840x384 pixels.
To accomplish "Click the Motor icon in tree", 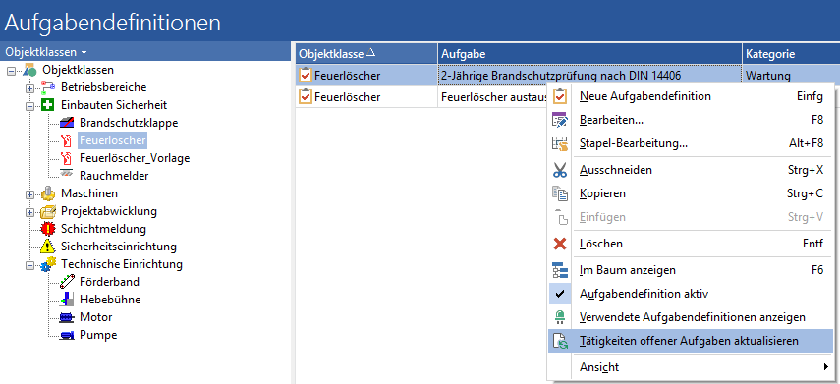I will pyautogui.click(x=67, y=317).
